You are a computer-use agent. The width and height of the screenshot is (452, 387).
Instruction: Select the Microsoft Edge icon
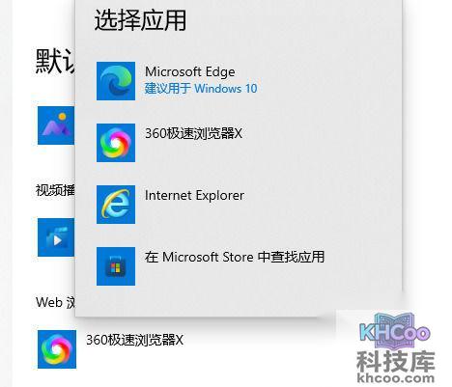(116, 81)
